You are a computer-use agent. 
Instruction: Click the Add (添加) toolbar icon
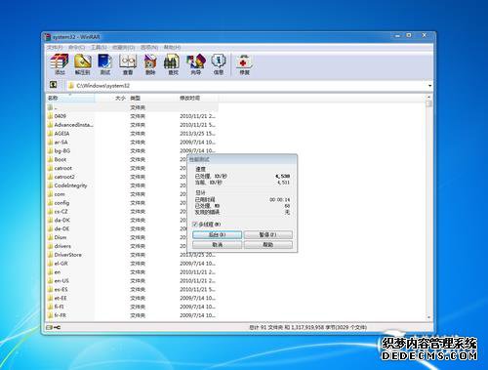[60, 64]
